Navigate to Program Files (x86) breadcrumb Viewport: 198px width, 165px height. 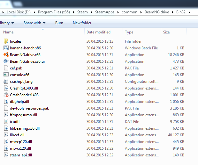(x=54, y=12)
